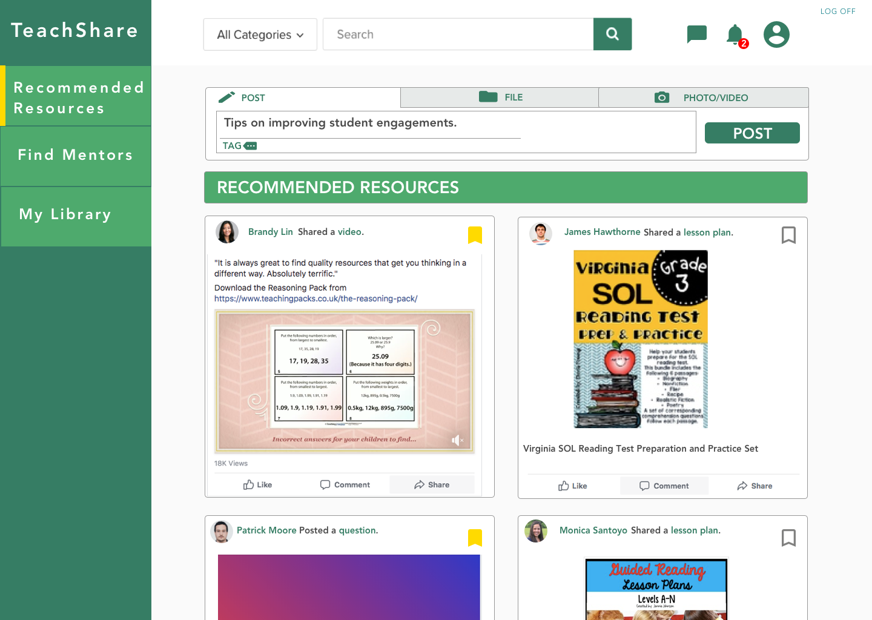Switch to the PHOTO/VIDEO tab

pyautogui.click(x=702, y=97)
